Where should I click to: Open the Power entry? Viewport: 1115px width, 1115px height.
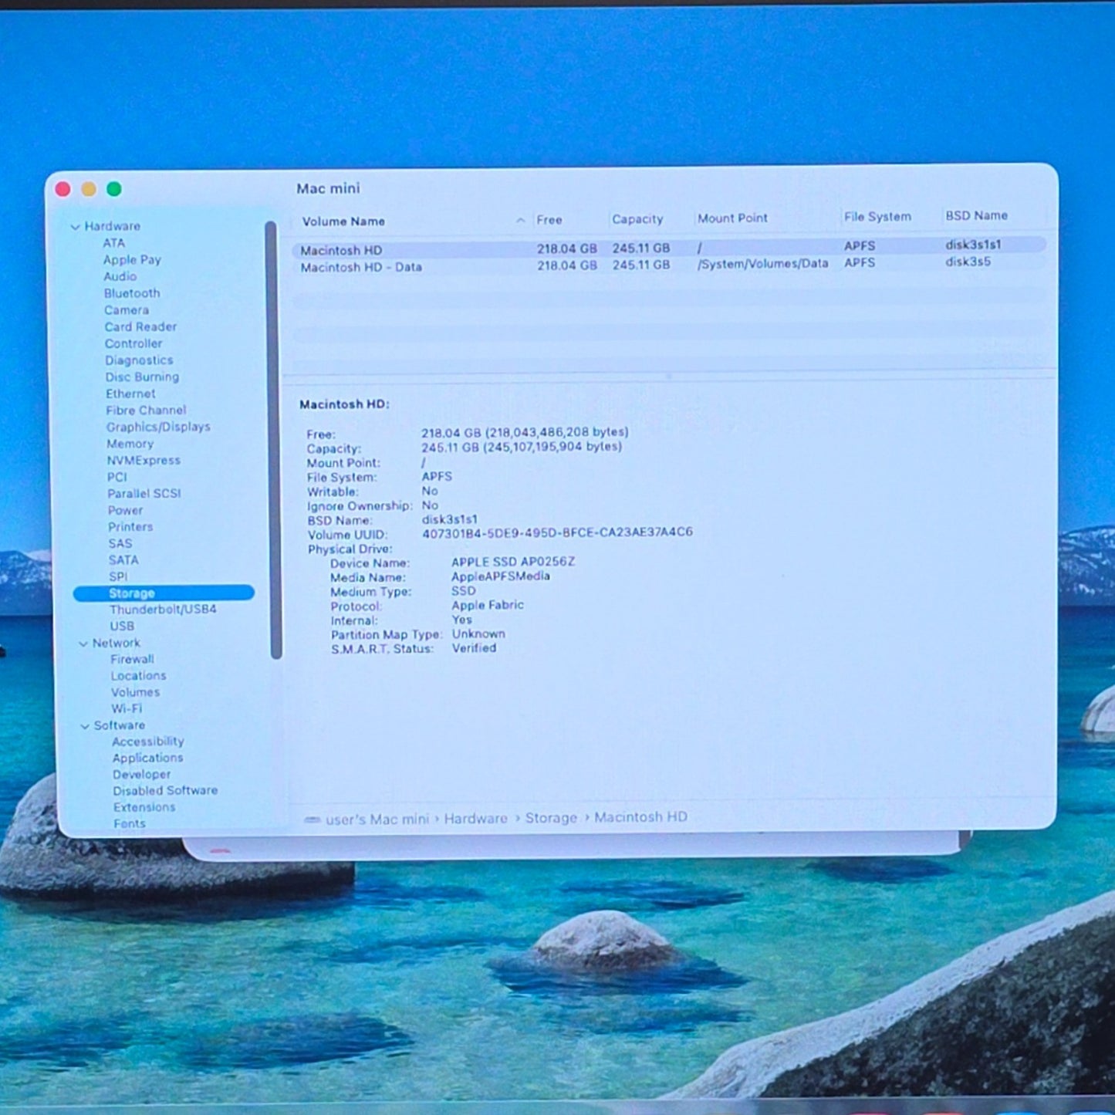coord(125,511)
